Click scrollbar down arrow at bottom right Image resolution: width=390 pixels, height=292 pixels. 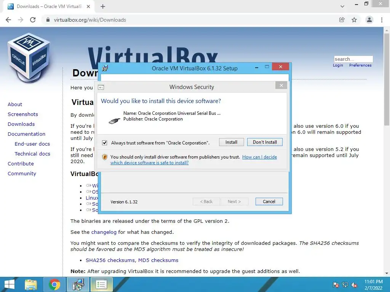click(387, 273)
